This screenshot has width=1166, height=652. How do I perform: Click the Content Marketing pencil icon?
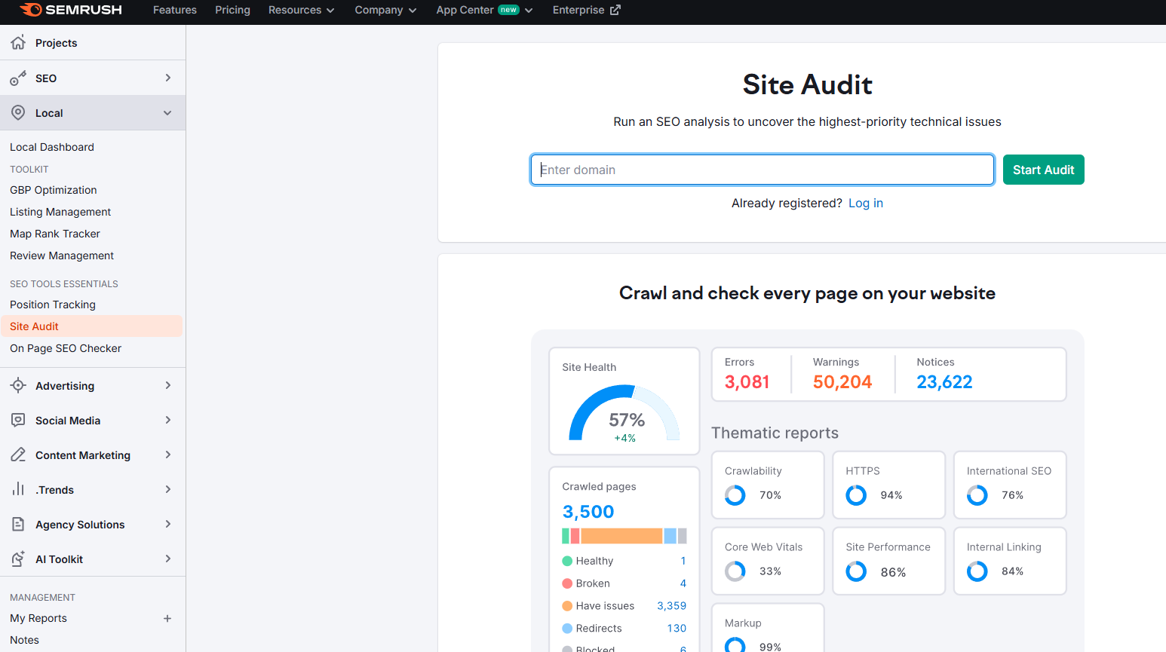click(x=18, y=455)
